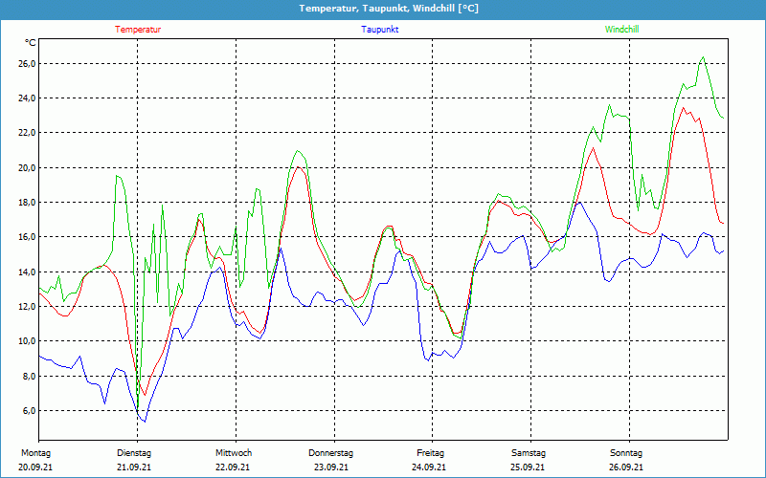Select the 14,0 y-axis value
Screen dimensions: 766x478
pyautogui.click(x=28, y=272)
